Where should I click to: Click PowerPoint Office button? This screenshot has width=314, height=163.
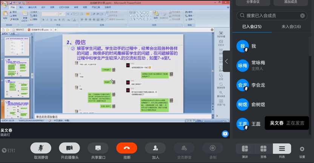coord(4,4)
